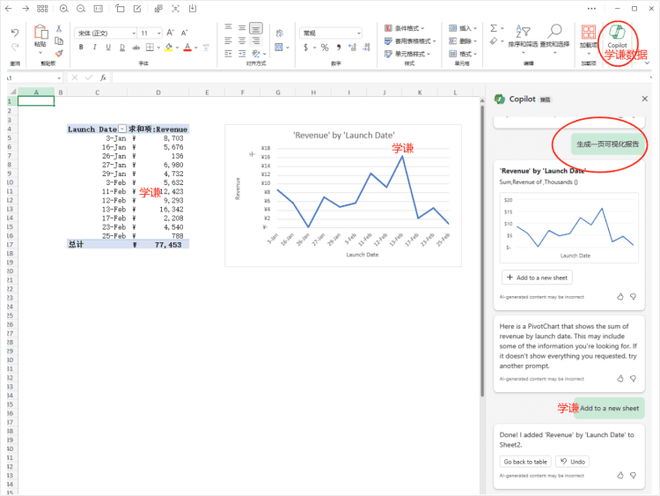
Task: Open the font name dropdown
Action: [x=134, y=33]
